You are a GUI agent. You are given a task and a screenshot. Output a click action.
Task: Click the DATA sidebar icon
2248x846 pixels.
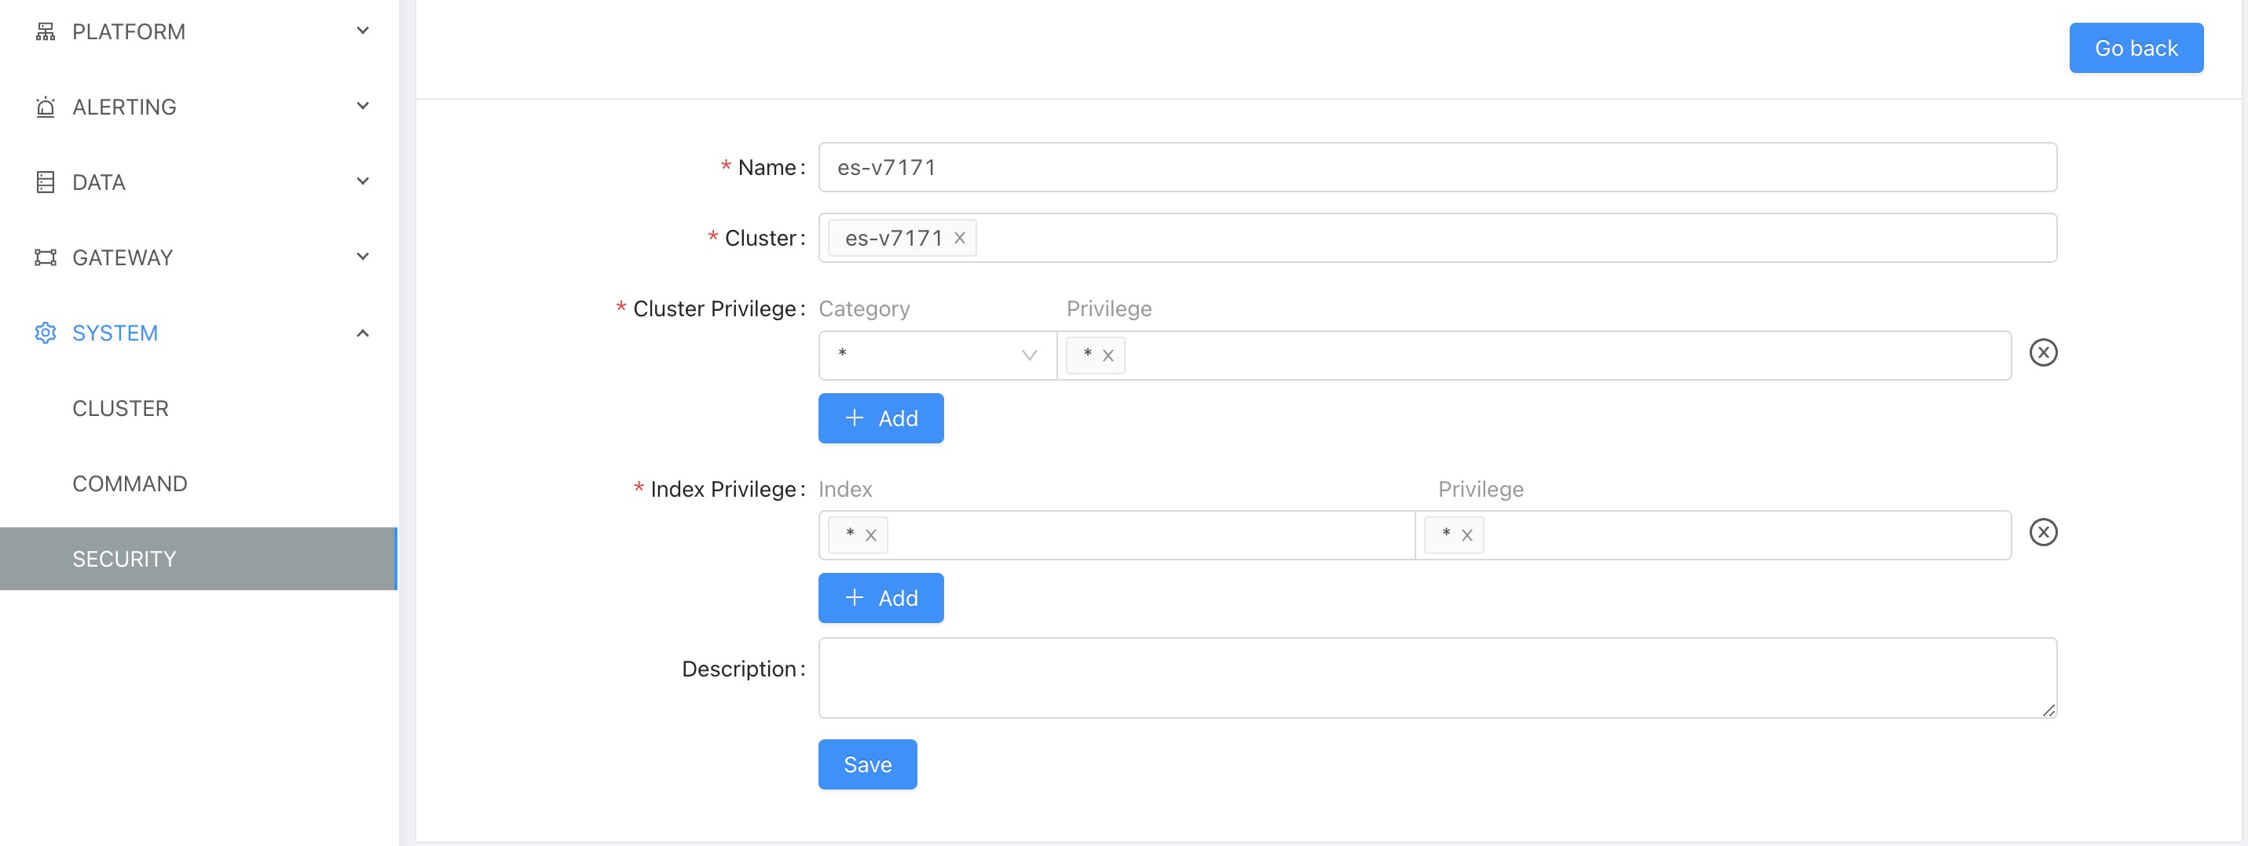46,181
